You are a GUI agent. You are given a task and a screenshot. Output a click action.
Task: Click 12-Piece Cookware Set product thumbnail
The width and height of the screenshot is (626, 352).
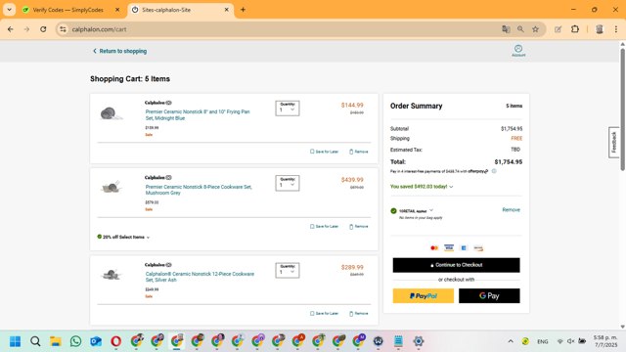pyautogui.click(x=112, y=274)
